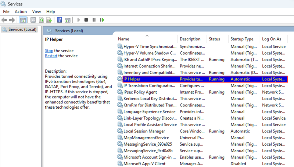294x167 pixels.
Task: Click gear icon of IP Translation Configuration
Action: 120,86
